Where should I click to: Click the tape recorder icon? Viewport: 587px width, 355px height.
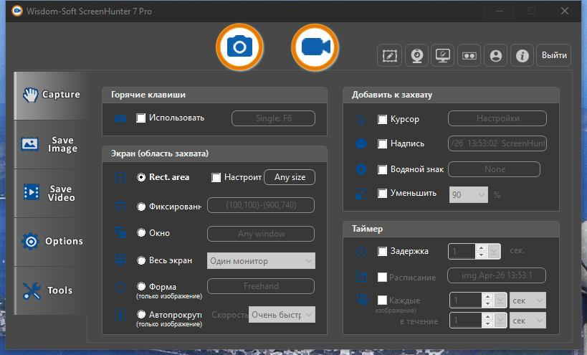pyautogui.click(x=470, y=55)
